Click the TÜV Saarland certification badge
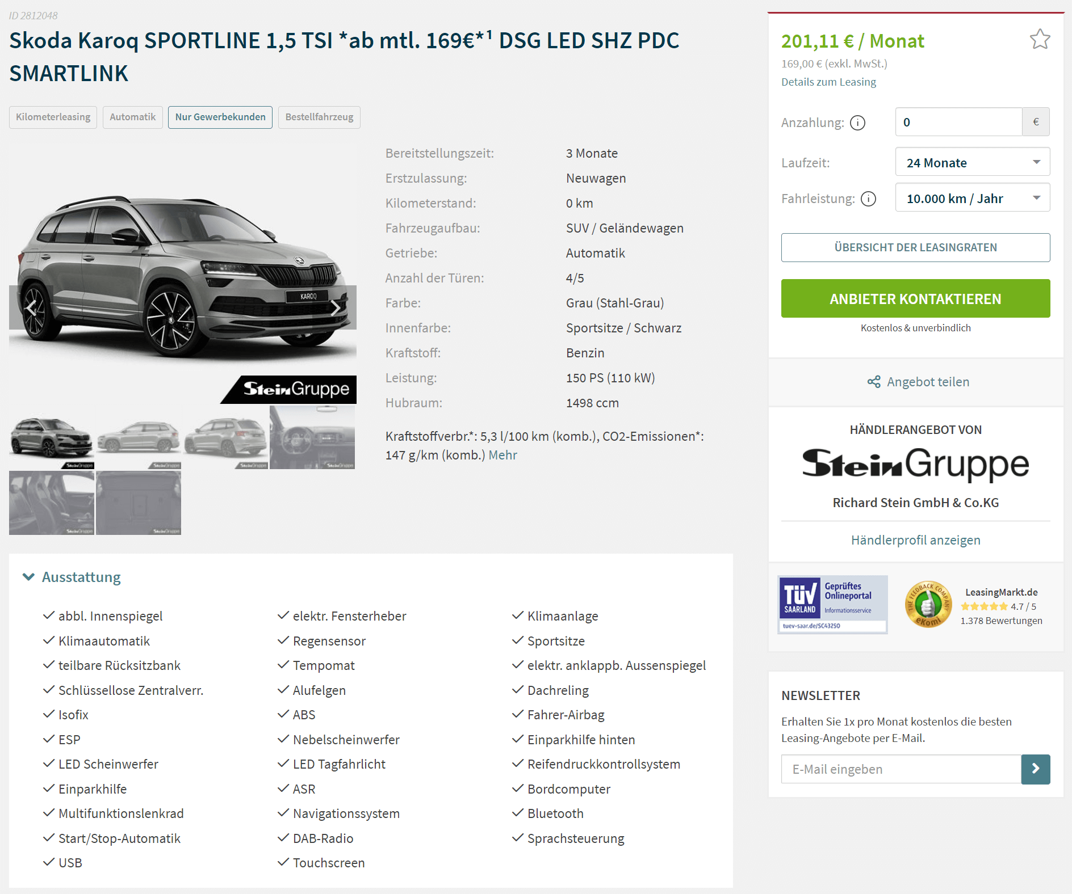The image size is (1072, 894). point(832,604)
